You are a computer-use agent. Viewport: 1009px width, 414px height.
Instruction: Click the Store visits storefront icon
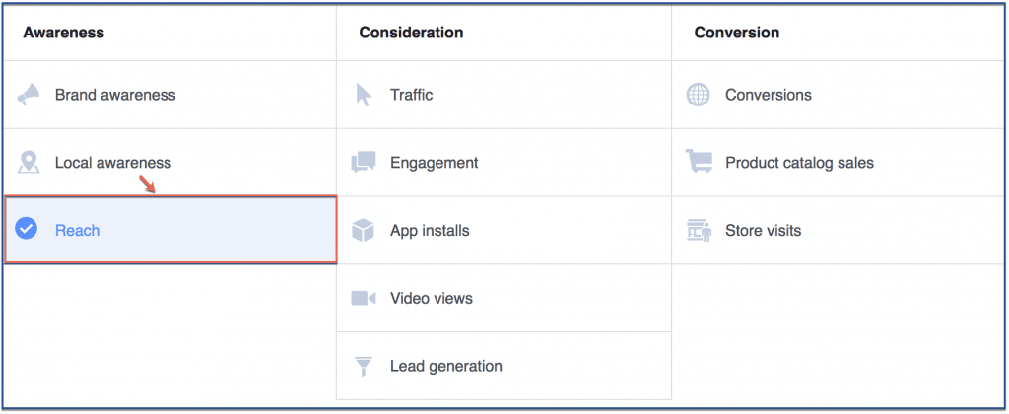[x=699, y=231]
